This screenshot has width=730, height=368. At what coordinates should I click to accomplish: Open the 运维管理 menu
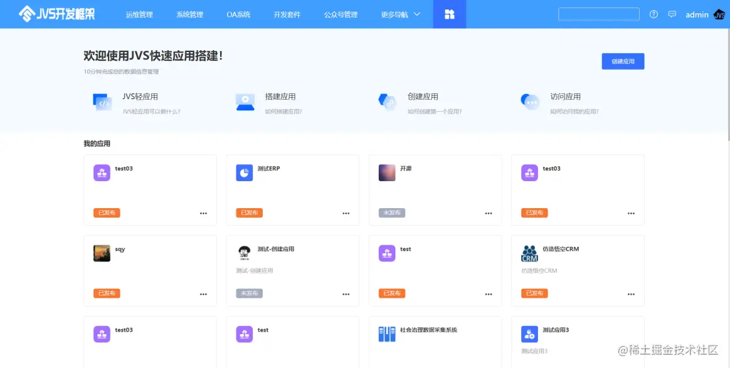coord(139,14)
